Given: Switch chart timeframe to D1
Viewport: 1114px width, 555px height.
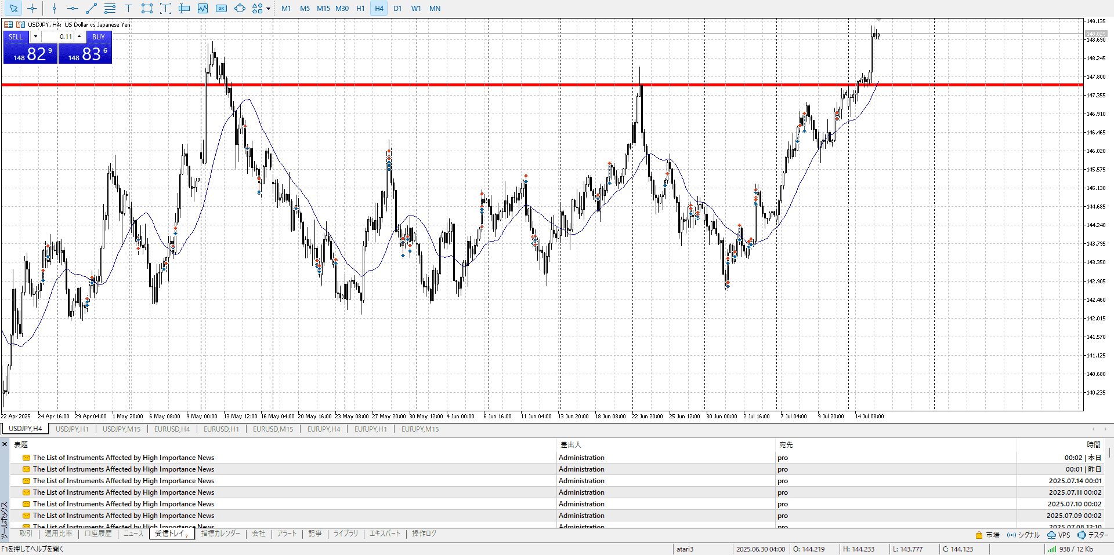Looking at the screenshot, I should pos(397,9).
